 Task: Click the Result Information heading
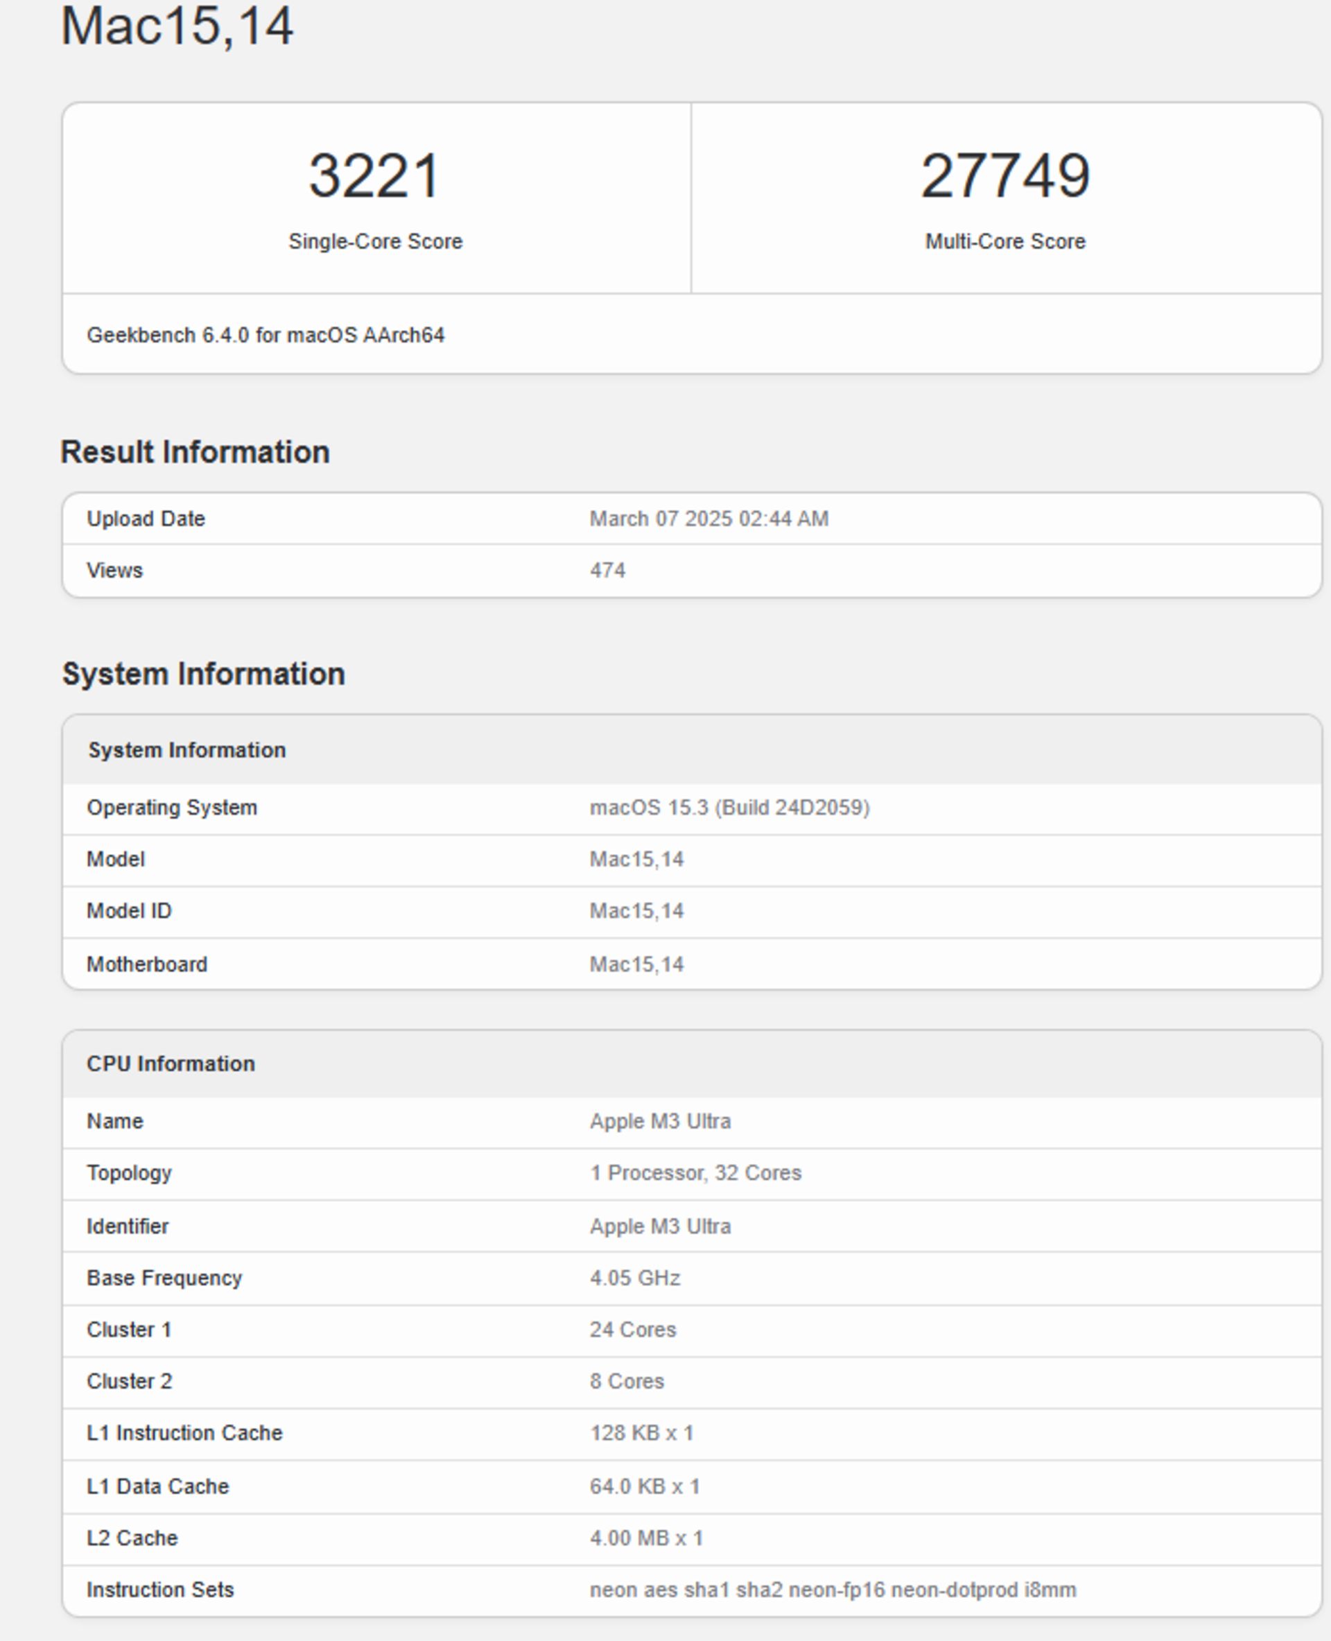[195, 451]
